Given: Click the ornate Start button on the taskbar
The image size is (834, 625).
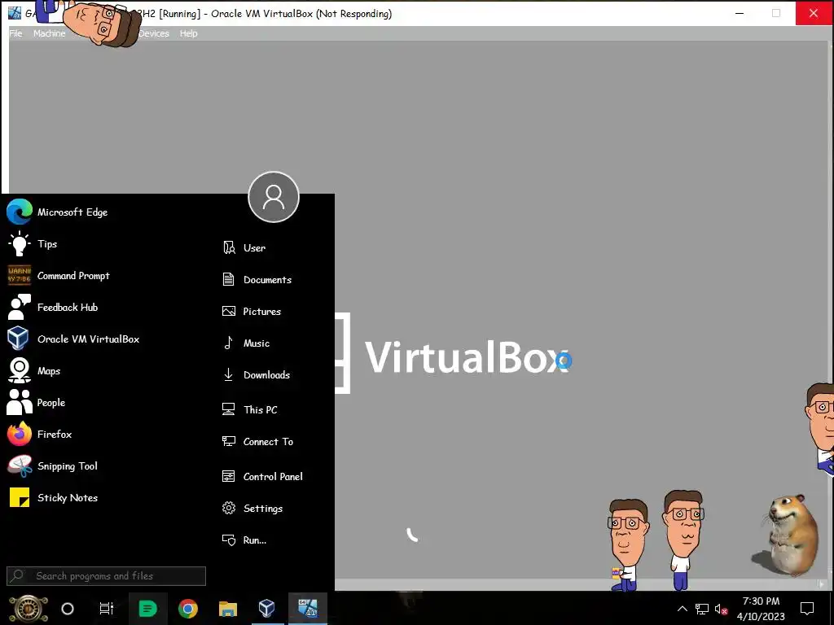Looking at the screenshot, I should pyautogui.click(x=29, y=609).
